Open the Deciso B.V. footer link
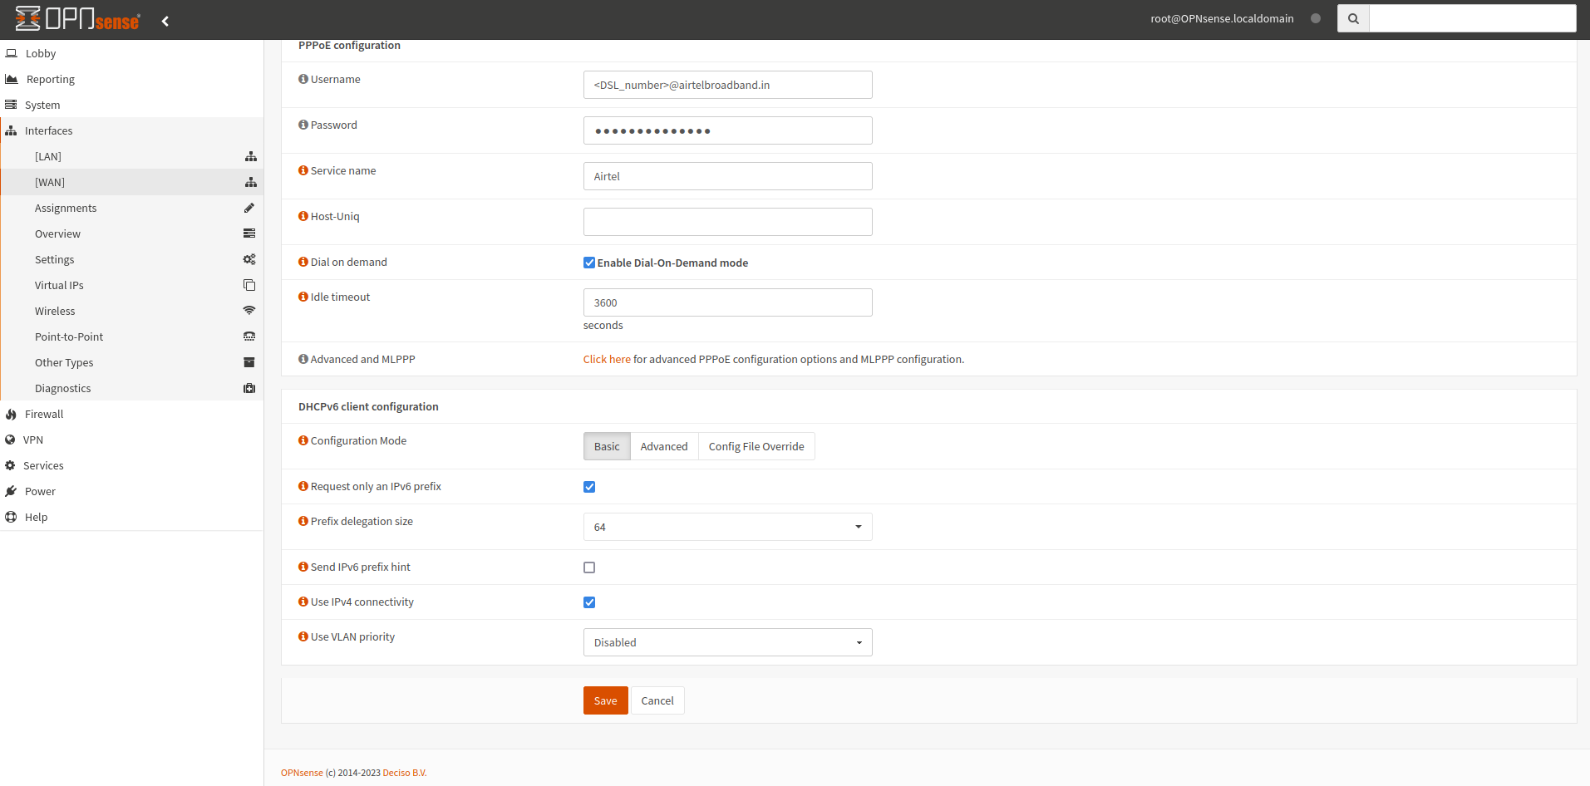 [405, 773]
